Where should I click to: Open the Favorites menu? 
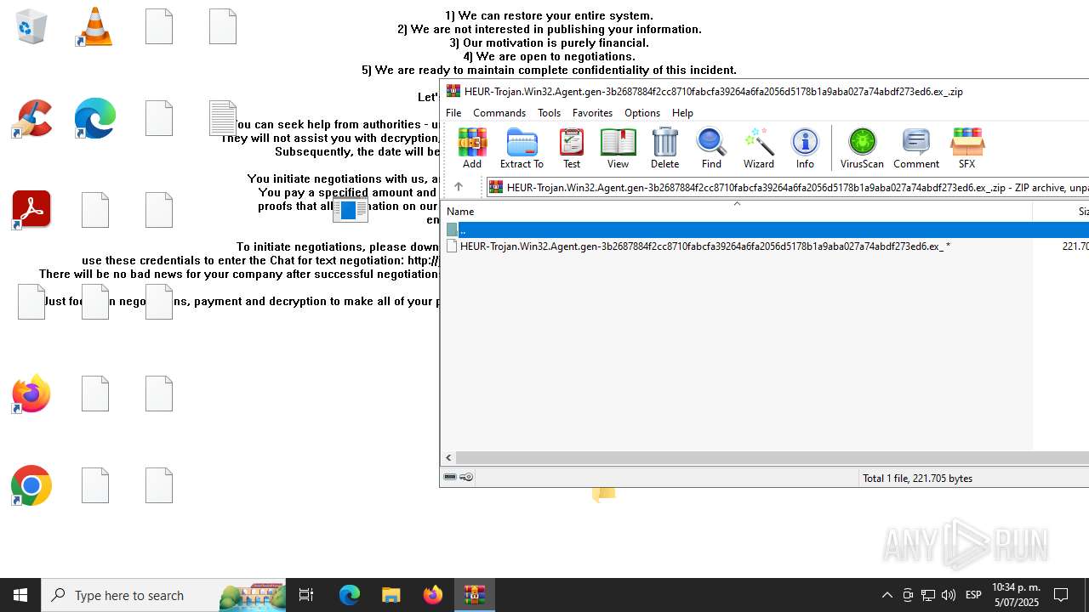(x=592, y=112)
